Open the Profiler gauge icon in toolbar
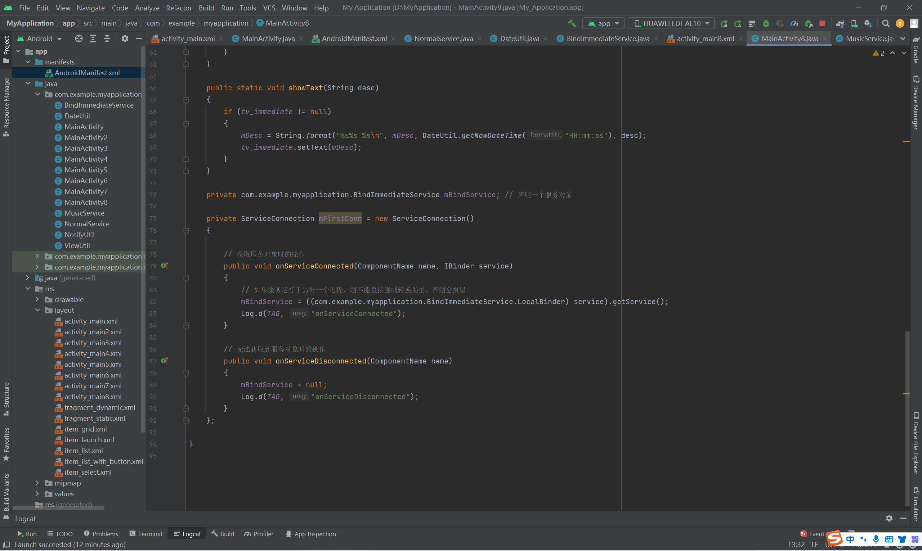Screen dimensions: 922x551 [794, 23]
